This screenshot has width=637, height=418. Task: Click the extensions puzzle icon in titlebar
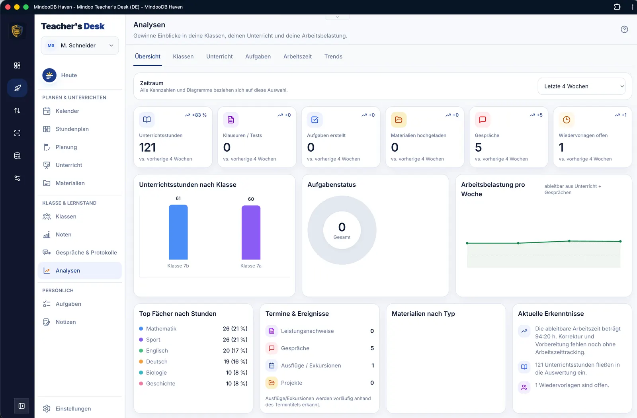click(x=617, y=7)
